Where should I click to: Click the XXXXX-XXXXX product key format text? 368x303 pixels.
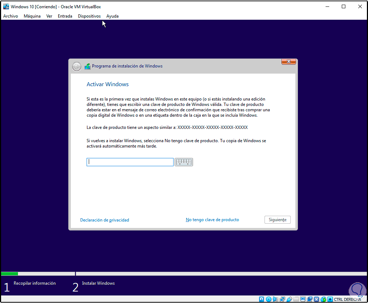click(x=212, y=127)
